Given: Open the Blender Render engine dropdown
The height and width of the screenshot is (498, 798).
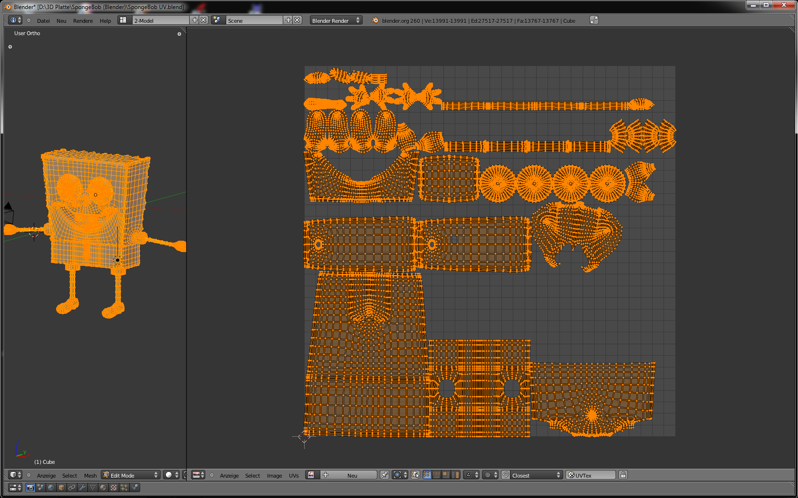Looking at the screenshot, I should pyautogui.click(x=336, y=20).
